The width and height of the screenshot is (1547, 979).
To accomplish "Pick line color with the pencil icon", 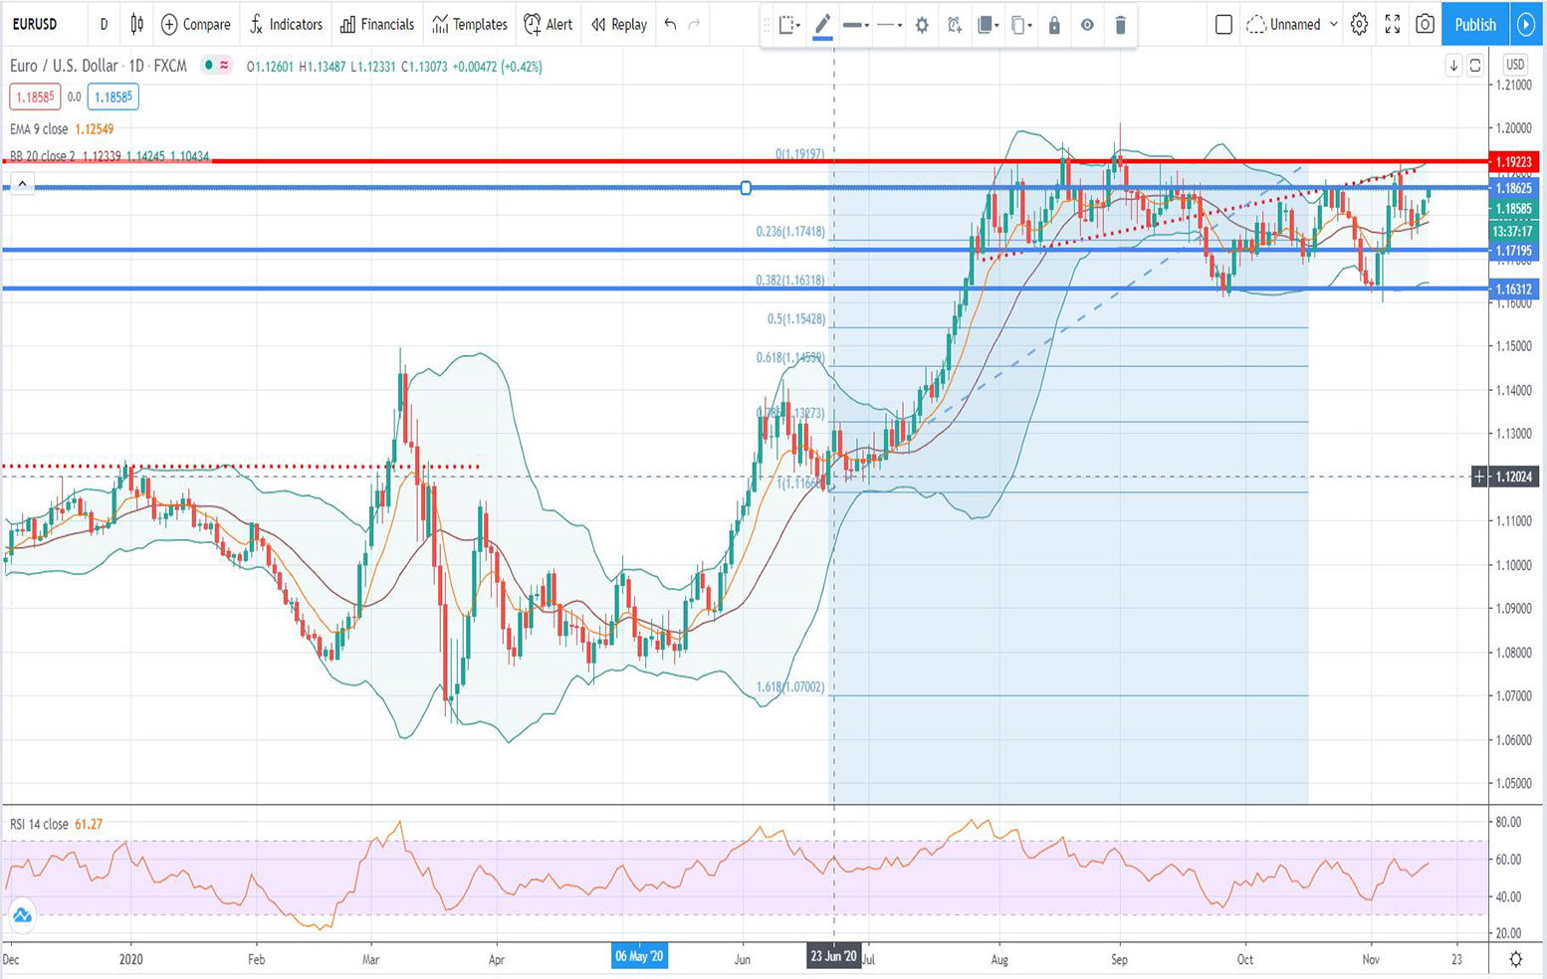I will 822,25.
